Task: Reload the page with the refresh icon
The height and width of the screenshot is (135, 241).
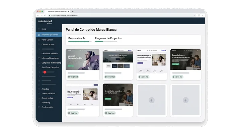Action: coord(45,15)
